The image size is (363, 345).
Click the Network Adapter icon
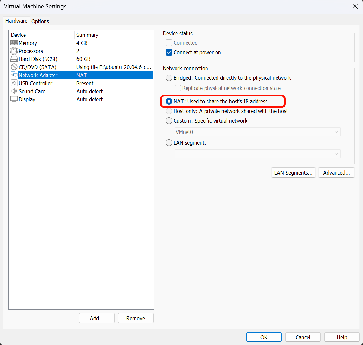14,75
